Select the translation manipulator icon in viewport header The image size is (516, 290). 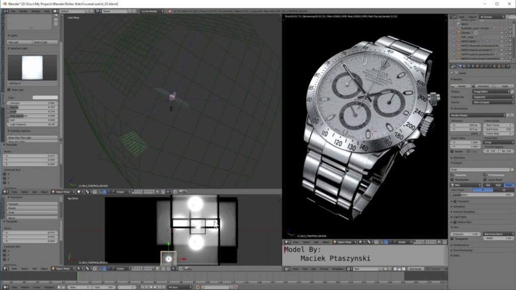click(104, 191)
